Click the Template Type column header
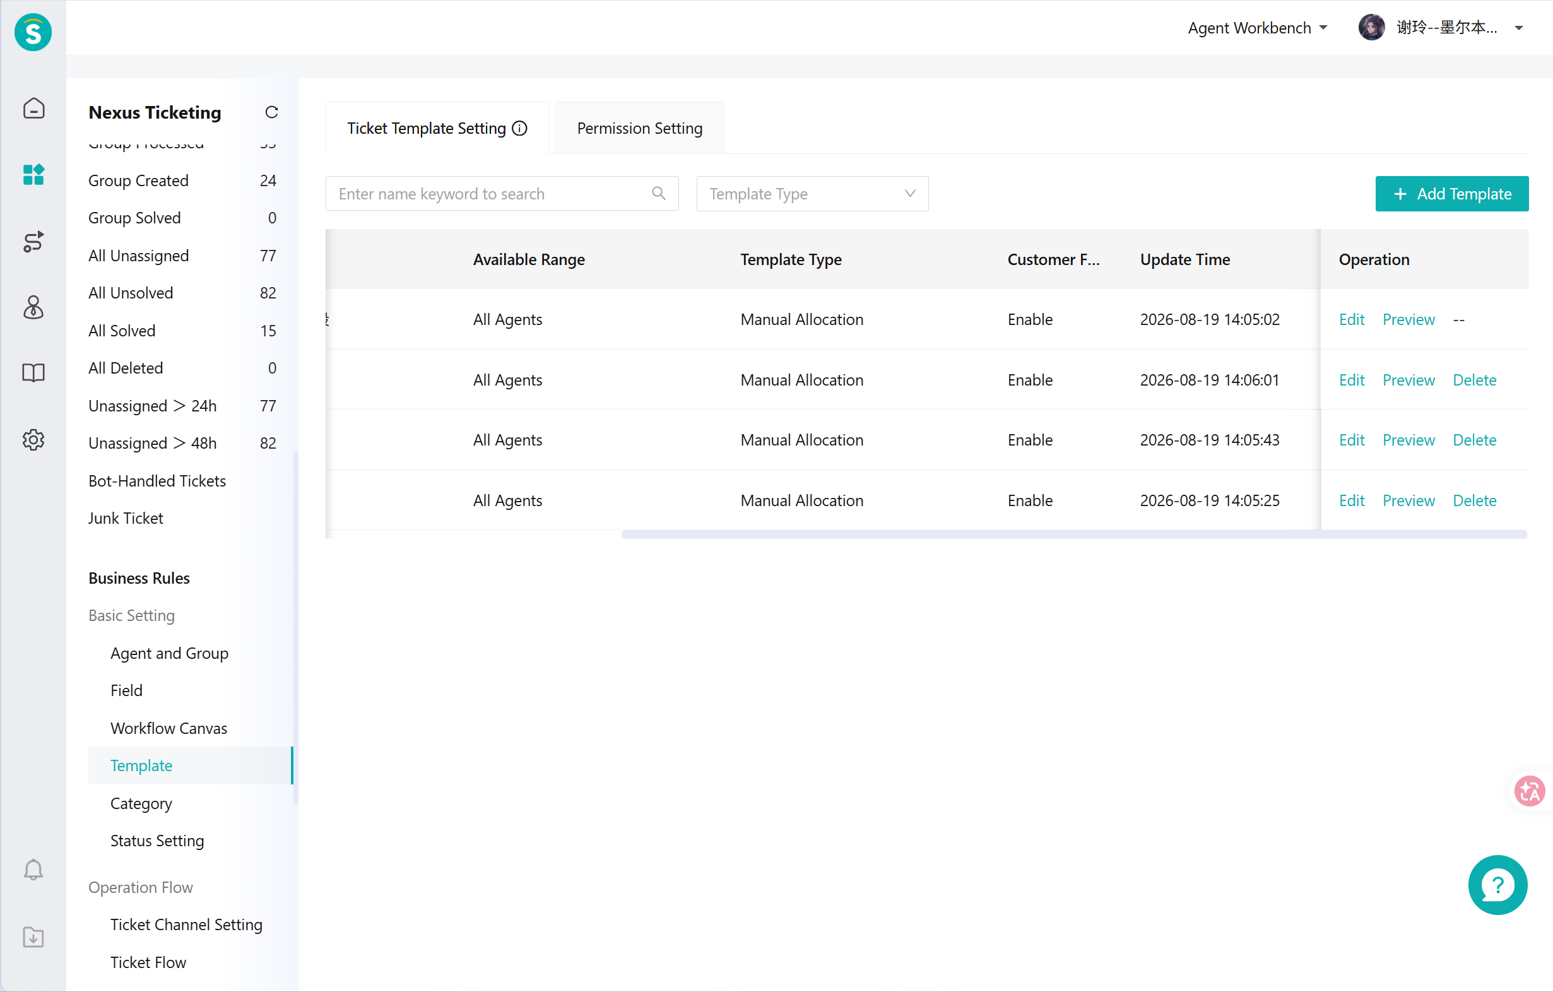The width and height of the screenshot is (1553, 992). pyautogui.click(x=791, y=259)
